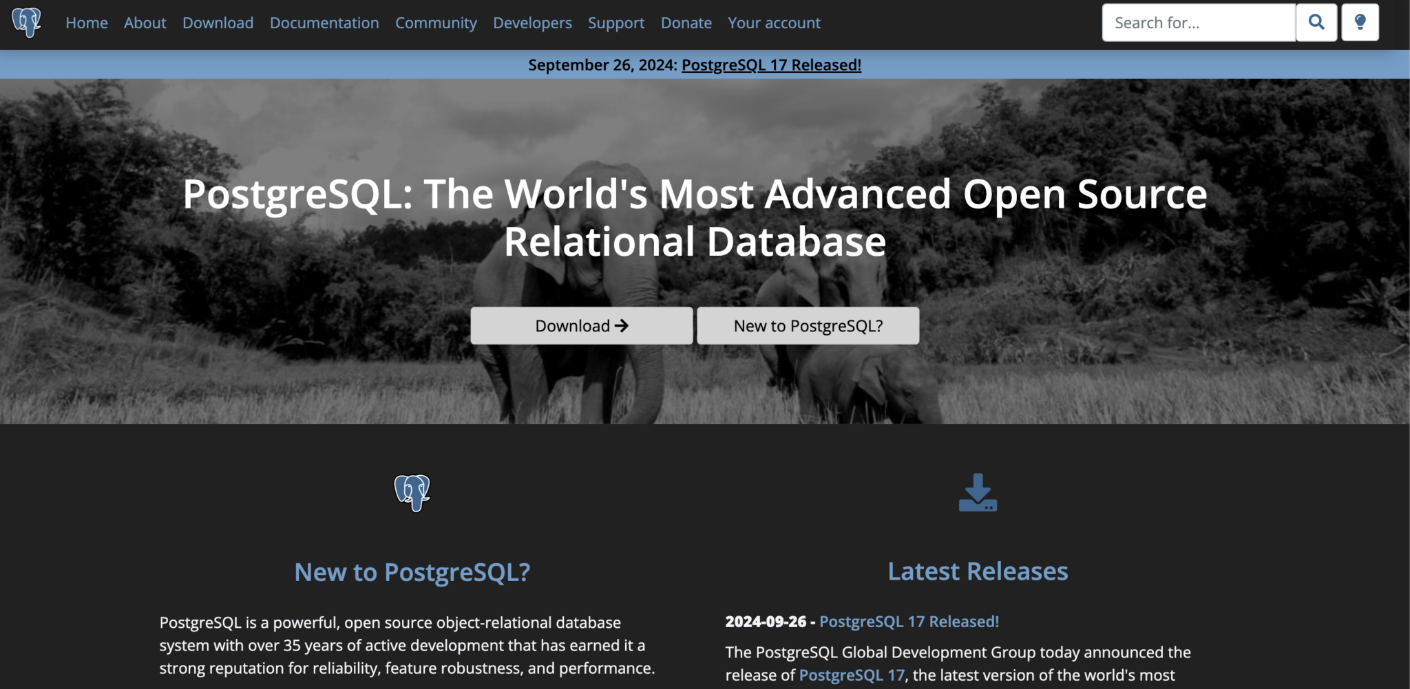
Task: Click the magnifying glass search icon
Action: [1316, 23]
